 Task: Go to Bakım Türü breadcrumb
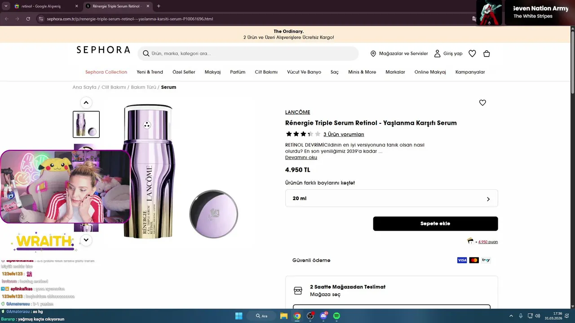click(143, 87)
